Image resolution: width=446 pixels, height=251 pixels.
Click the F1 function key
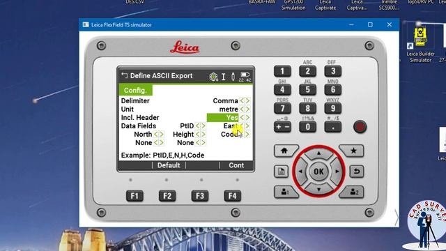134,196
